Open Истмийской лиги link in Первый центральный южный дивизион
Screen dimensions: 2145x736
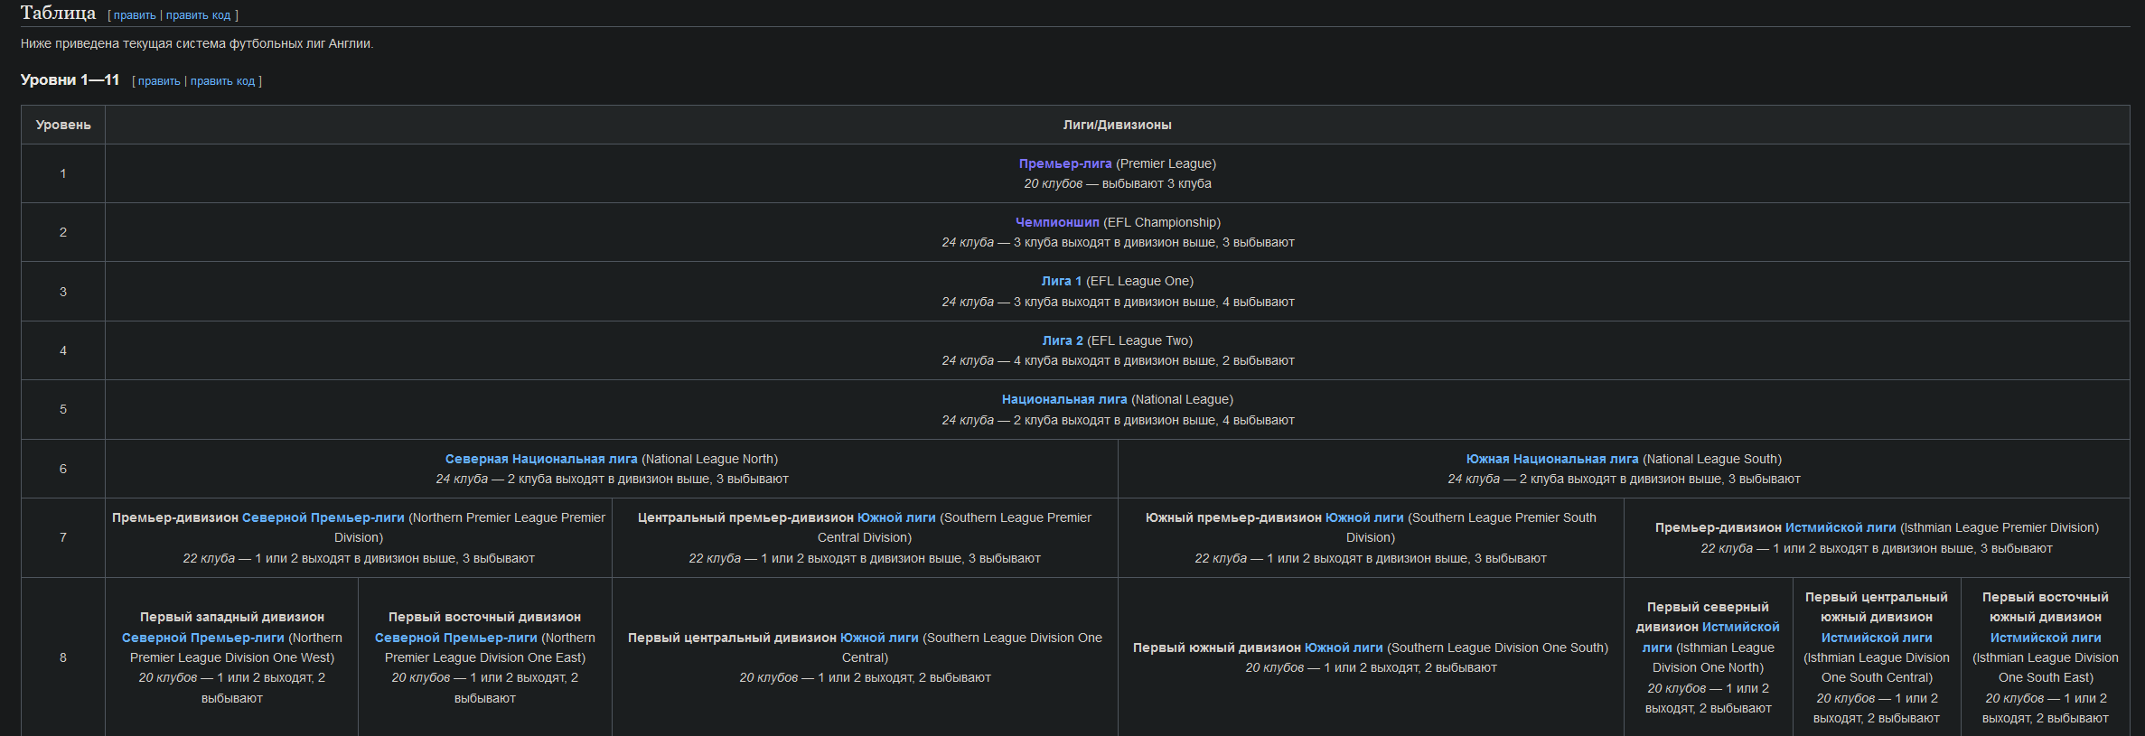pyautogui.click(x=1877, y=638)
